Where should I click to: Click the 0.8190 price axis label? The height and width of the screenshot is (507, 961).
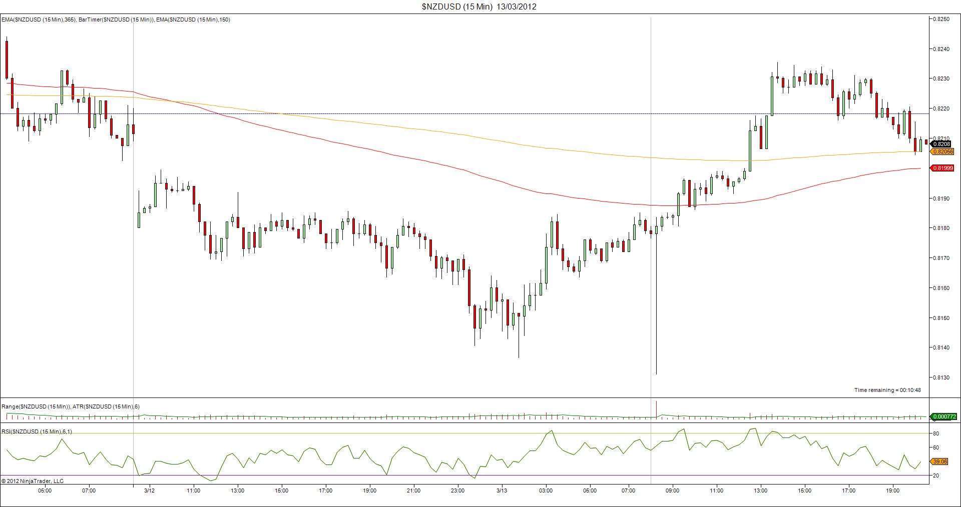click(941, 198)
